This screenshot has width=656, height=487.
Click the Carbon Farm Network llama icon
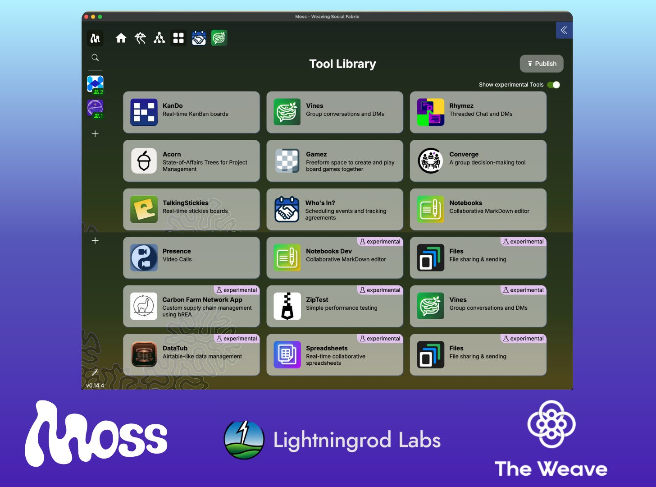(x=144, y=306)
